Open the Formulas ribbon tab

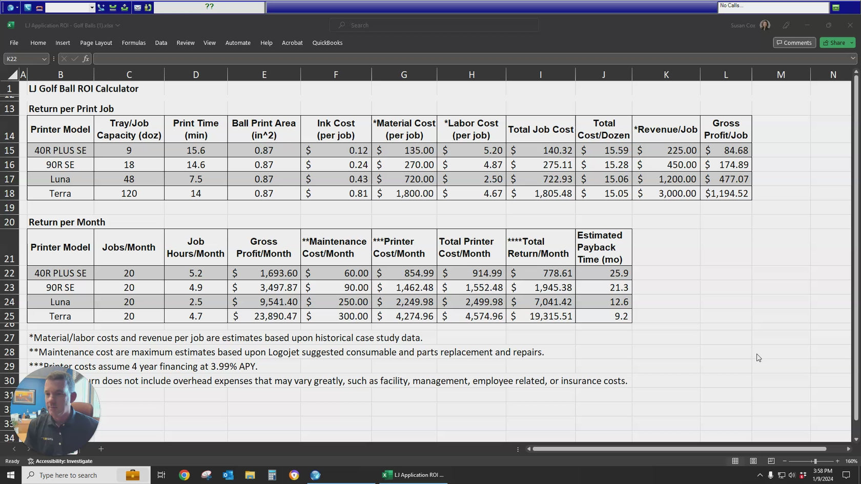(x=133, y=43)
